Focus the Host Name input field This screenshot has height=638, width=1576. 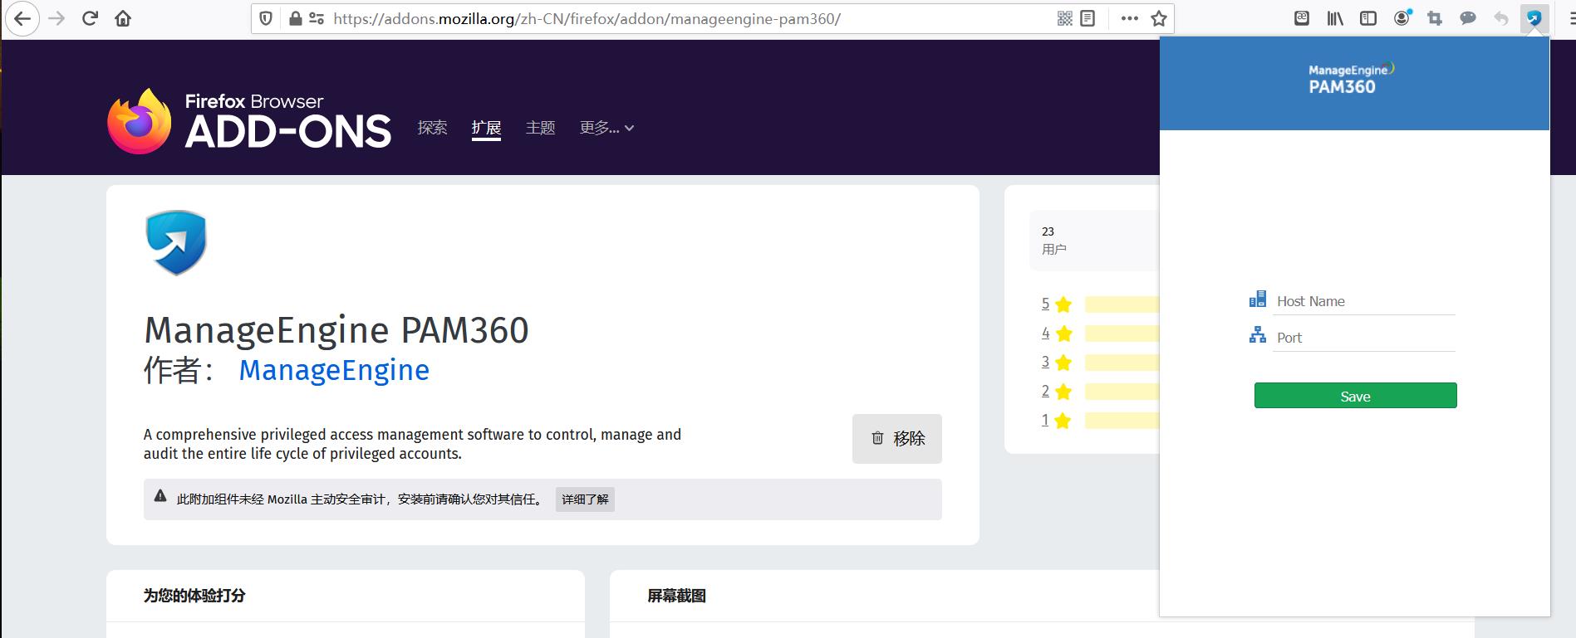1364,302
